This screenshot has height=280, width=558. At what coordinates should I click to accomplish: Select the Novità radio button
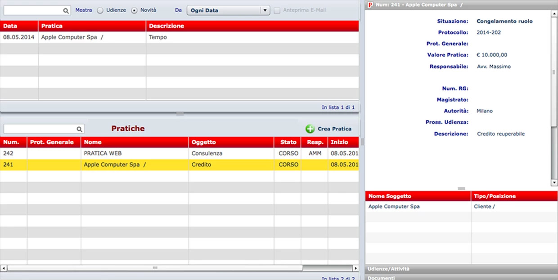[x=134, y=10]
